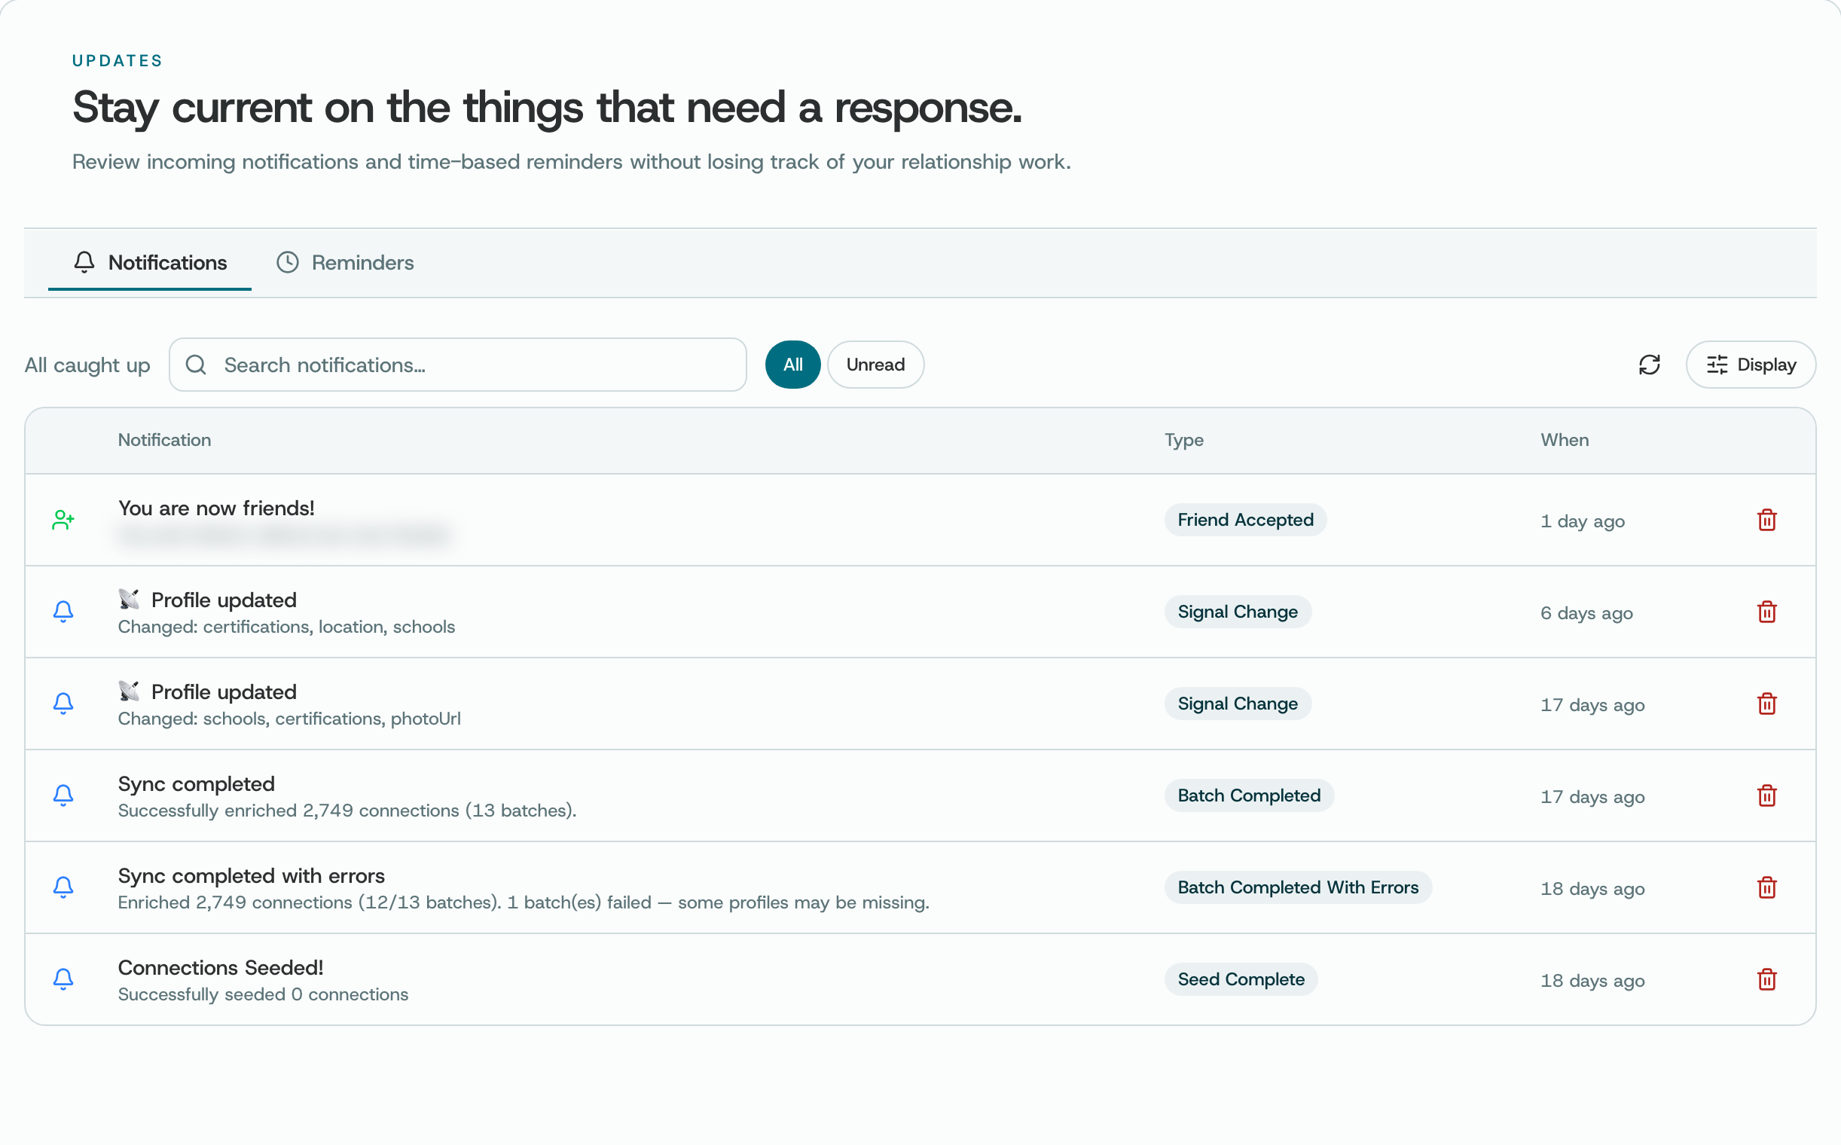Viewport: 1841px width, 1145px height.
Task: Click the refresh notifications icon
Action: [x=1649, y=365]
